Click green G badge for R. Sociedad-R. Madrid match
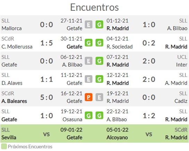The image size is (189, 151). point(99,43)
